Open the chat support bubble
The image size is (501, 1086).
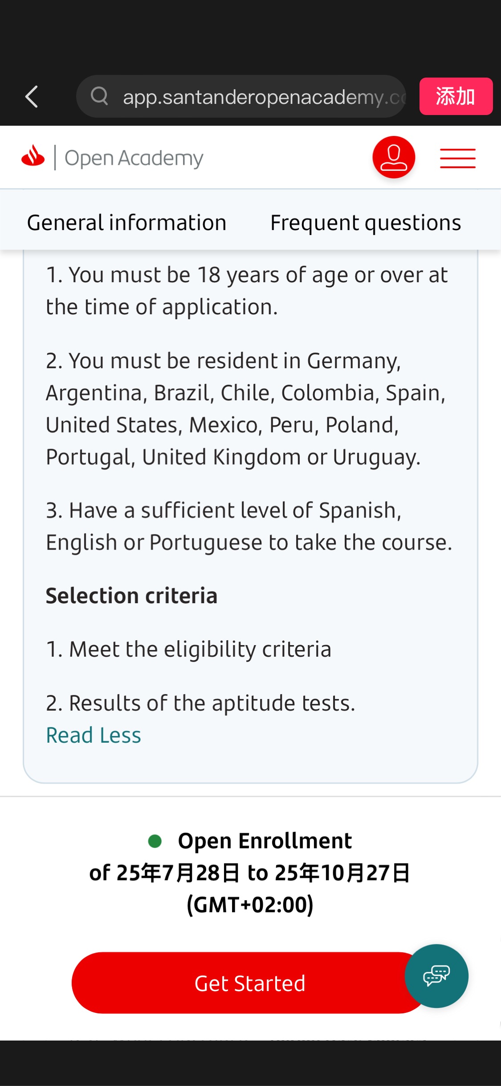[x=436, y=976]
